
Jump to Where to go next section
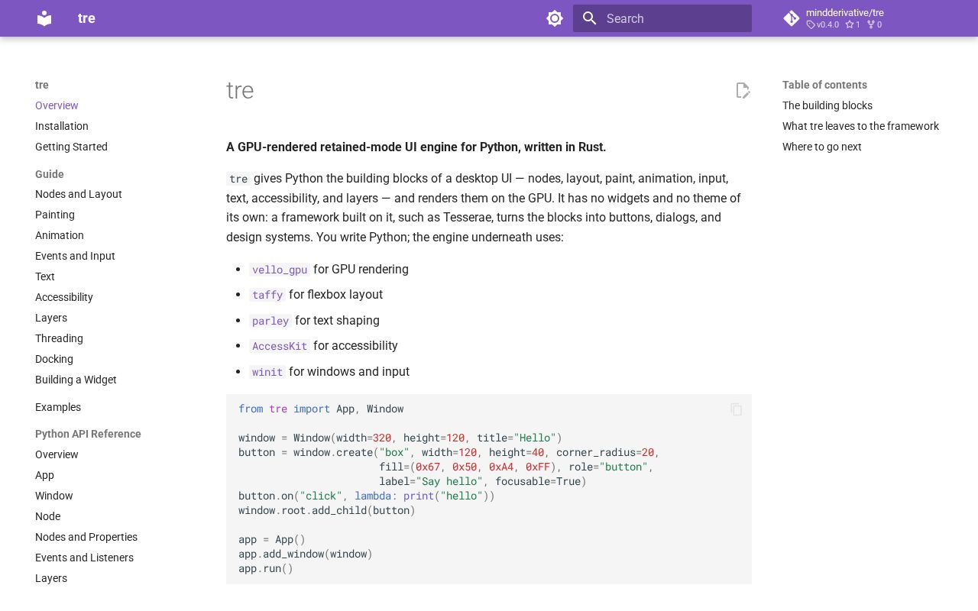(x=822, y=147)
